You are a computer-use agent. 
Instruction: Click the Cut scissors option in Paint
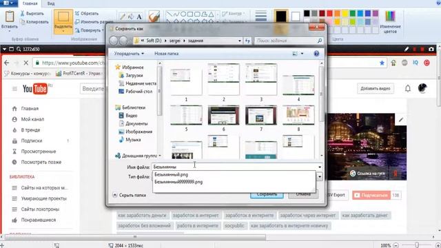tap(32, 13)
